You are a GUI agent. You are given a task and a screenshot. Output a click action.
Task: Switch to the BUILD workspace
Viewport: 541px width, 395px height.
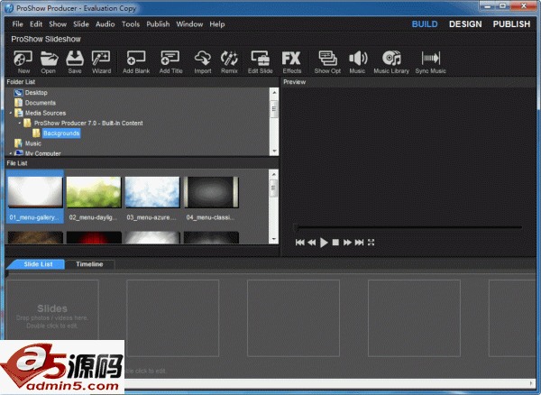(x=425, y=24)
